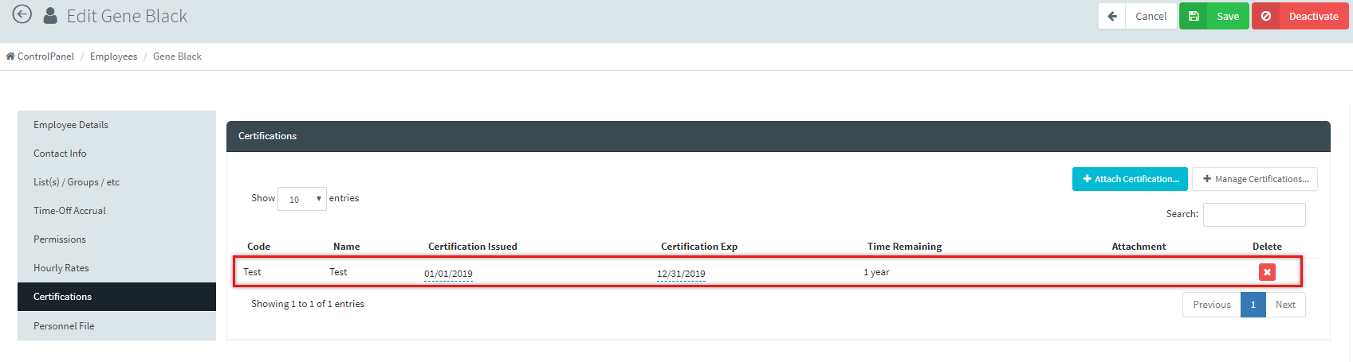Open Contact Info section
This screenshot has height=362, width=1353.
[116, 154]
